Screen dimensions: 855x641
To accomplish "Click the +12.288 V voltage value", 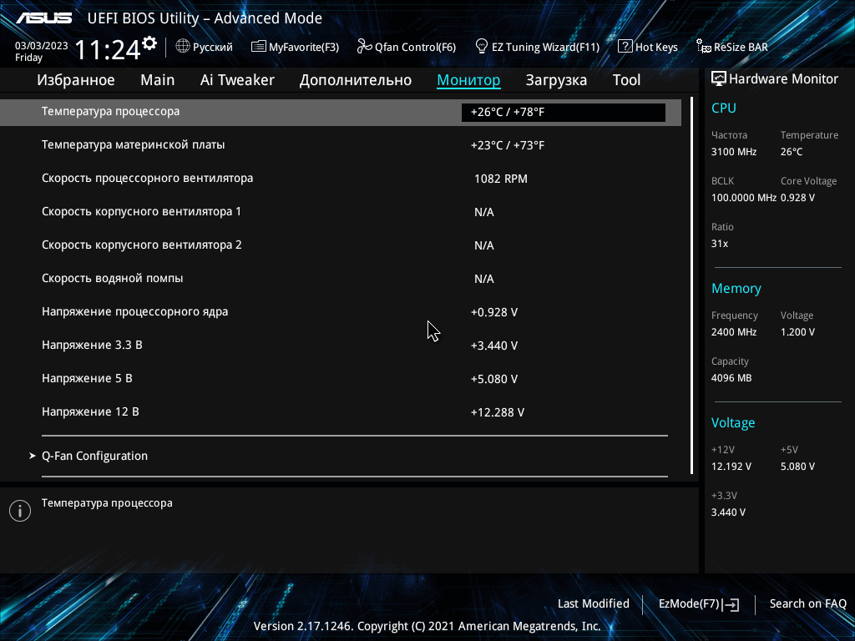I will pyautogui.click(x=498, y=412).
